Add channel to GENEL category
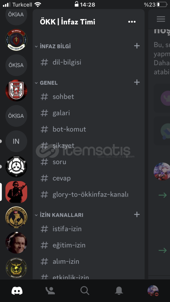Image resolution: width=170 pixels, height=302 pixels. click(x=137, y=82)
